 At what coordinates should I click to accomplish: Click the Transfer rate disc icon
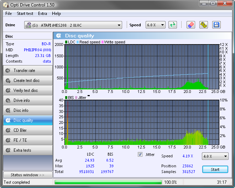coord(8,70)
